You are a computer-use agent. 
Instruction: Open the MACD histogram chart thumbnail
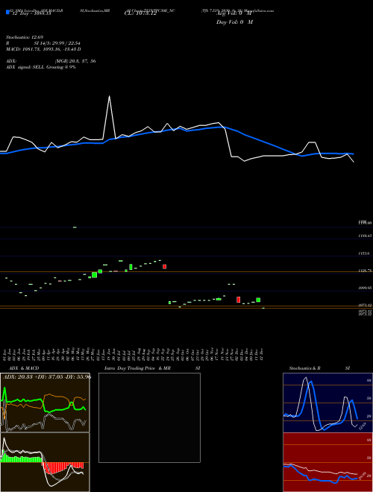coord(45,462)
